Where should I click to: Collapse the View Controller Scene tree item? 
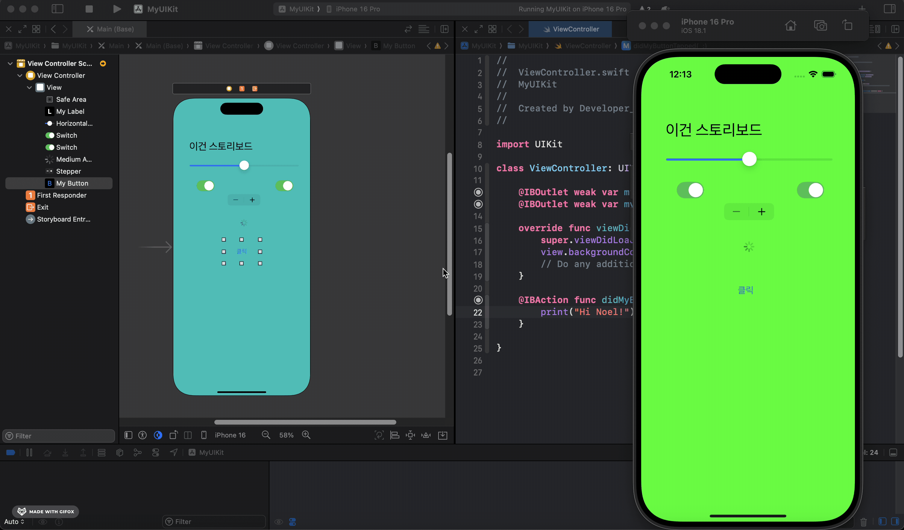click(10, 63)
